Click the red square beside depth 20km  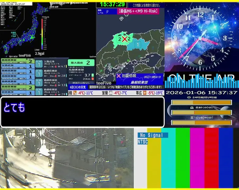tap(93, 79)
